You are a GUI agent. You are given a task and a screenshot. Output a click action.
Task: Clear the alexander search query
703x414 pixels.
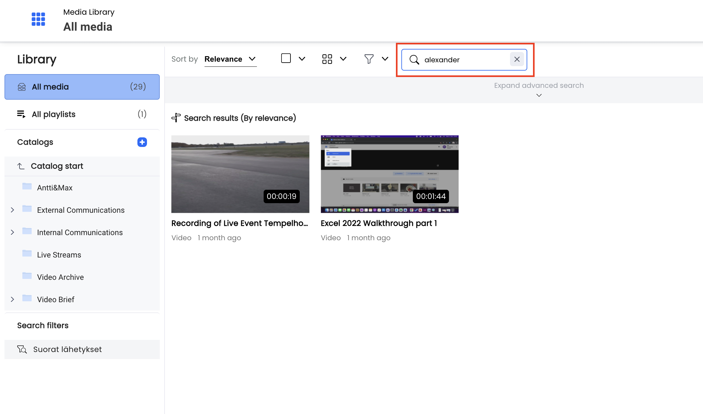(x=517, y=59)
